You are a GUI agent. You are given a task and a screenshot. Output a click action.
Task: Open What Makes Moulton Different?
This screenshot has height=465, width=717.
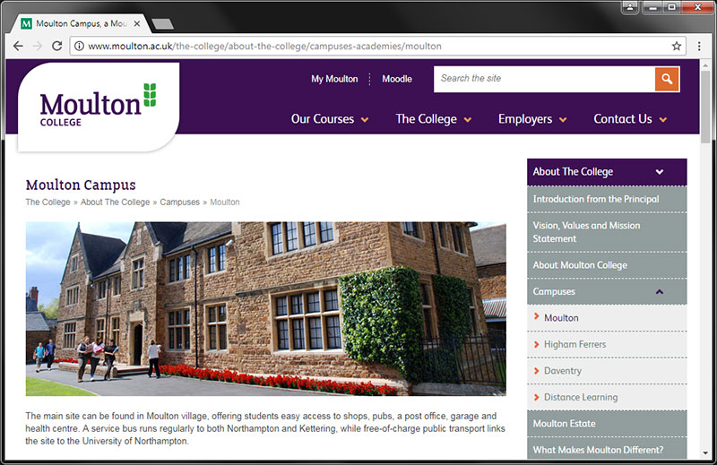tap(607, 449)
